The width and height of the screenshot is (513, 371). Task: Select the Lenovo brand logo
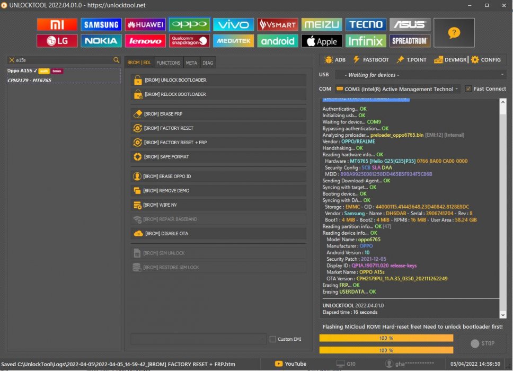coord(145,41)
